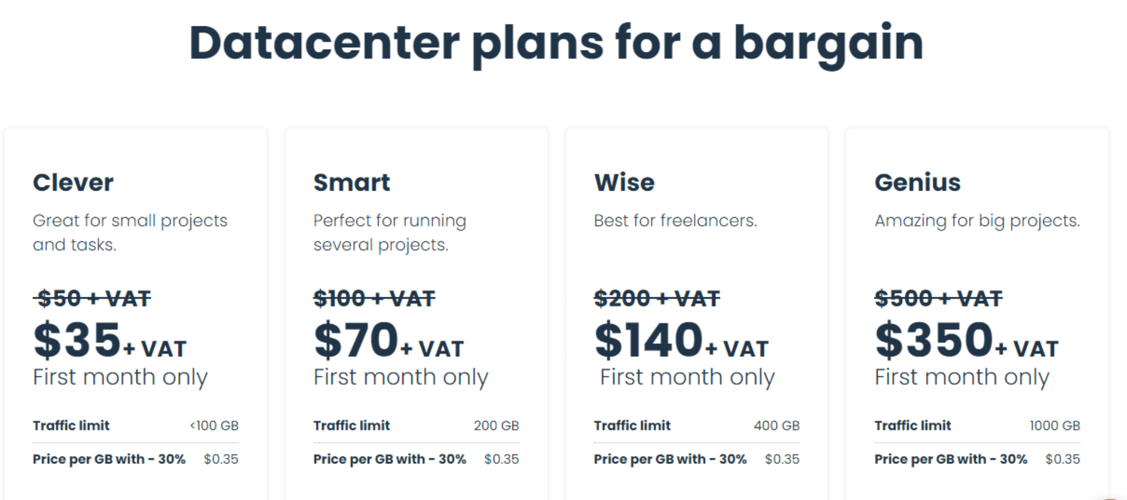Select the Clever plan heading
The width and height of the screenshot is (1127, 500).
click(x=73, y=182)
